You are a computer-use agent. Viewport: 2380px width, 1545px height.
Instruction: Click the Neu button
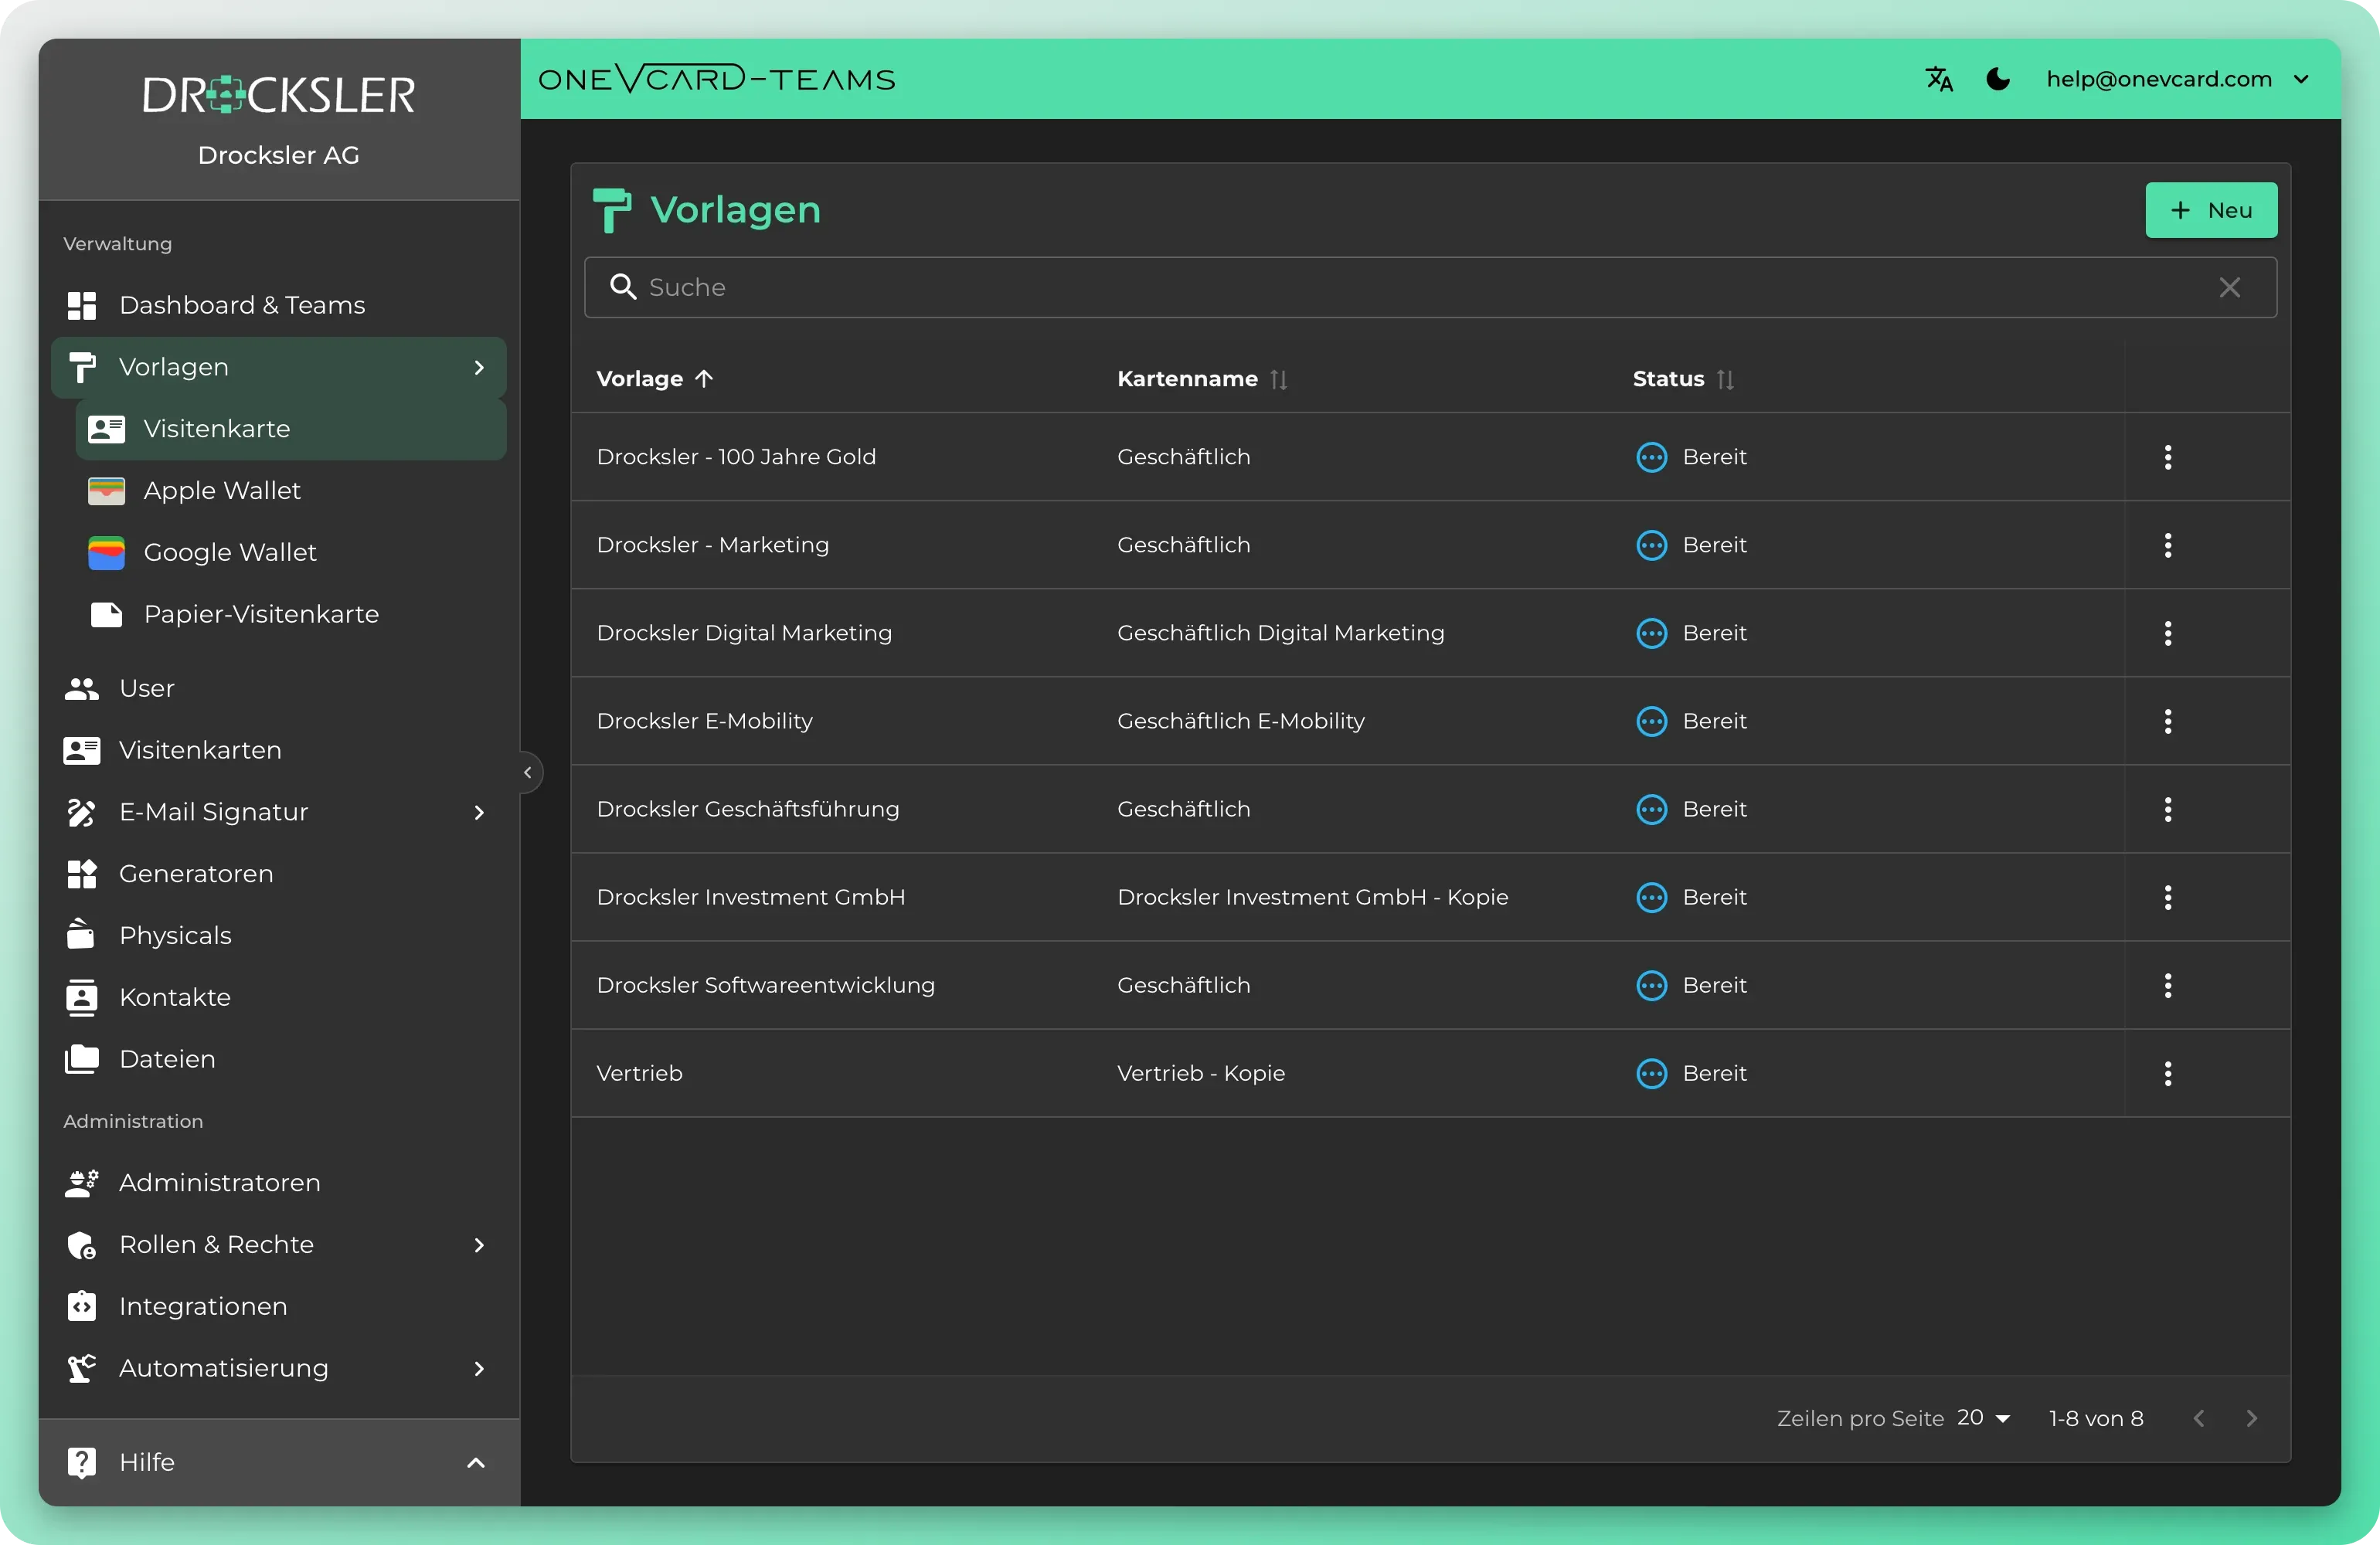[2210, 210]
